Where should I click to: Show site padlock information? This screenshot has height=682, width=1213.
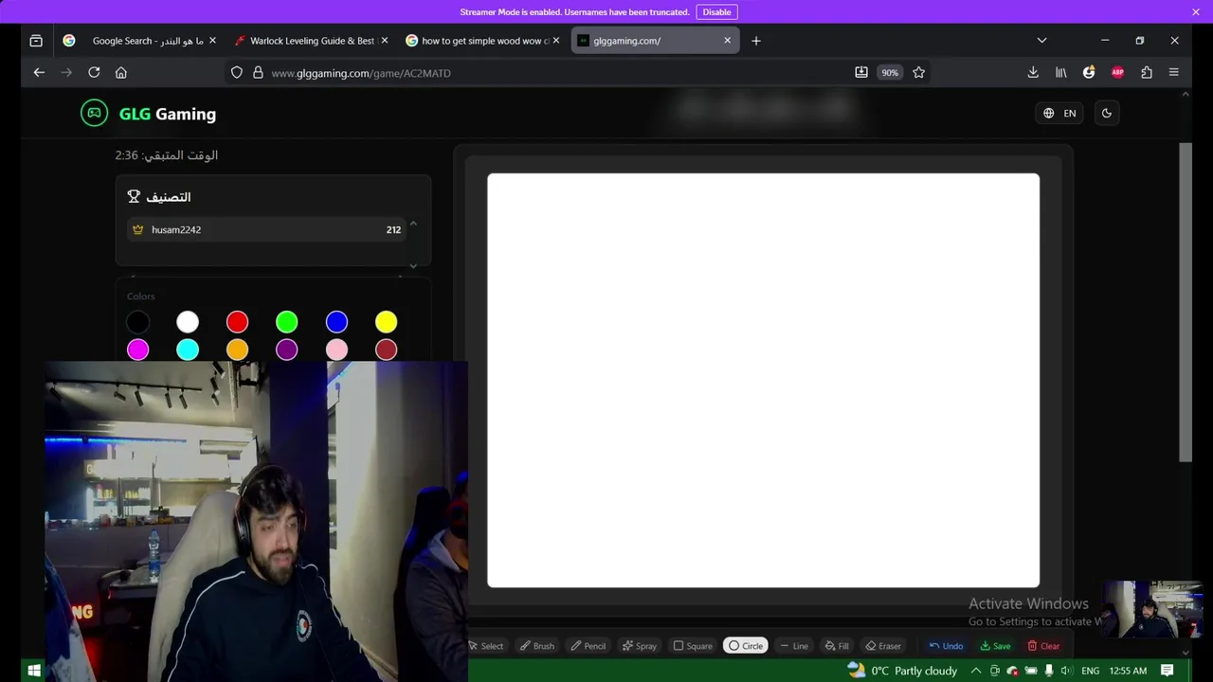(257, 72)
